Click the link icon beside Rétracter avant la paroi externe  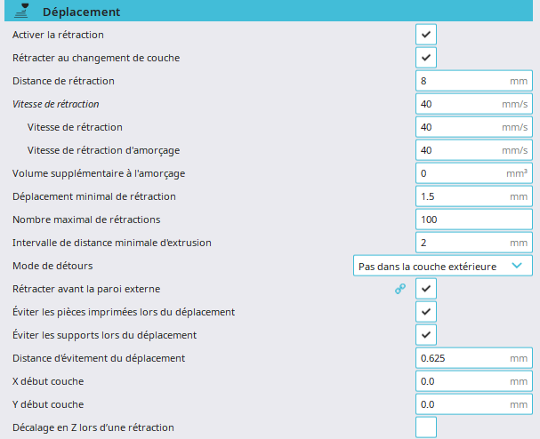pos(399,289)
